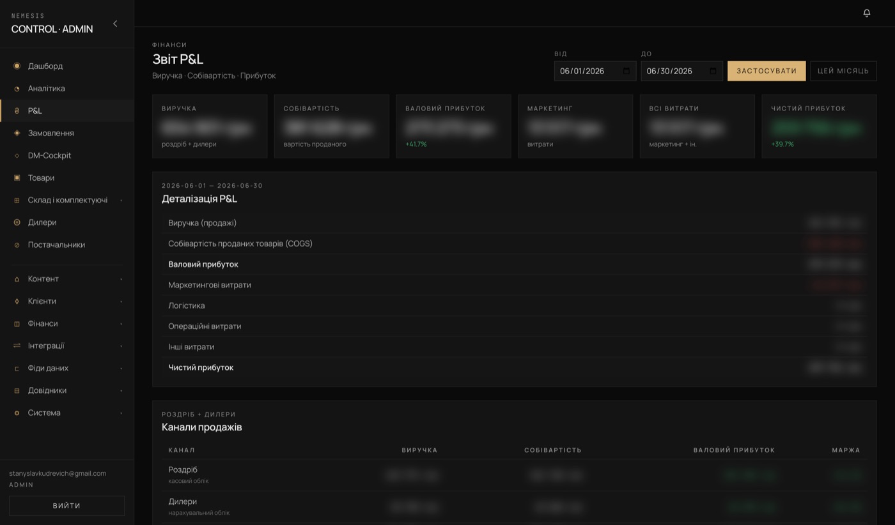This screenshot has height=525, width=895.
Task: Click the Операційні витрати row
Action: click(515, 326)
